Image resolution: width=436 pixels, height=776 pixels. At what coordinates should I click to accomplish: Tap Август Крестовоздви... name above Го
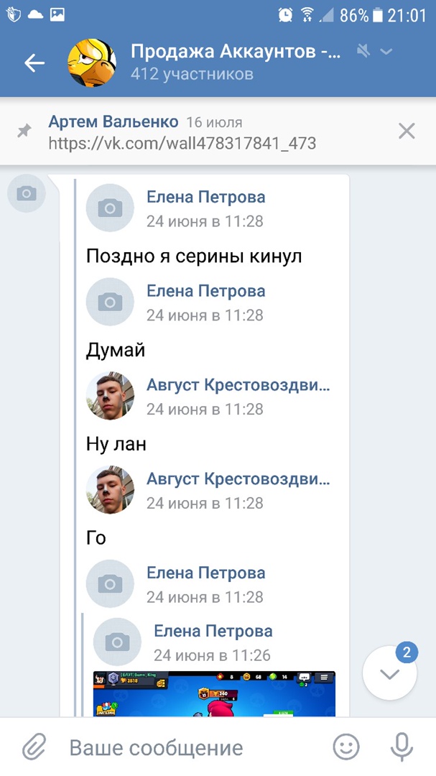coord(238,479)
